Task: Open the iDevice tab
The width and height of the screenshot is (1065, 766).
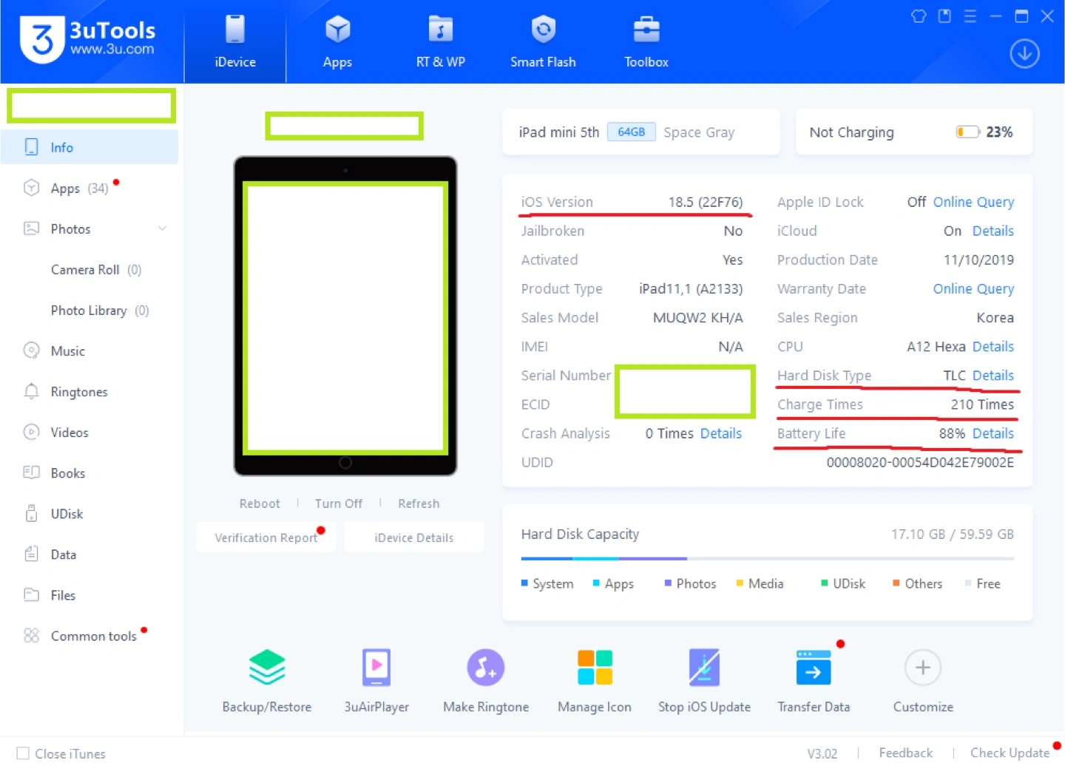Action: [235, 42]
